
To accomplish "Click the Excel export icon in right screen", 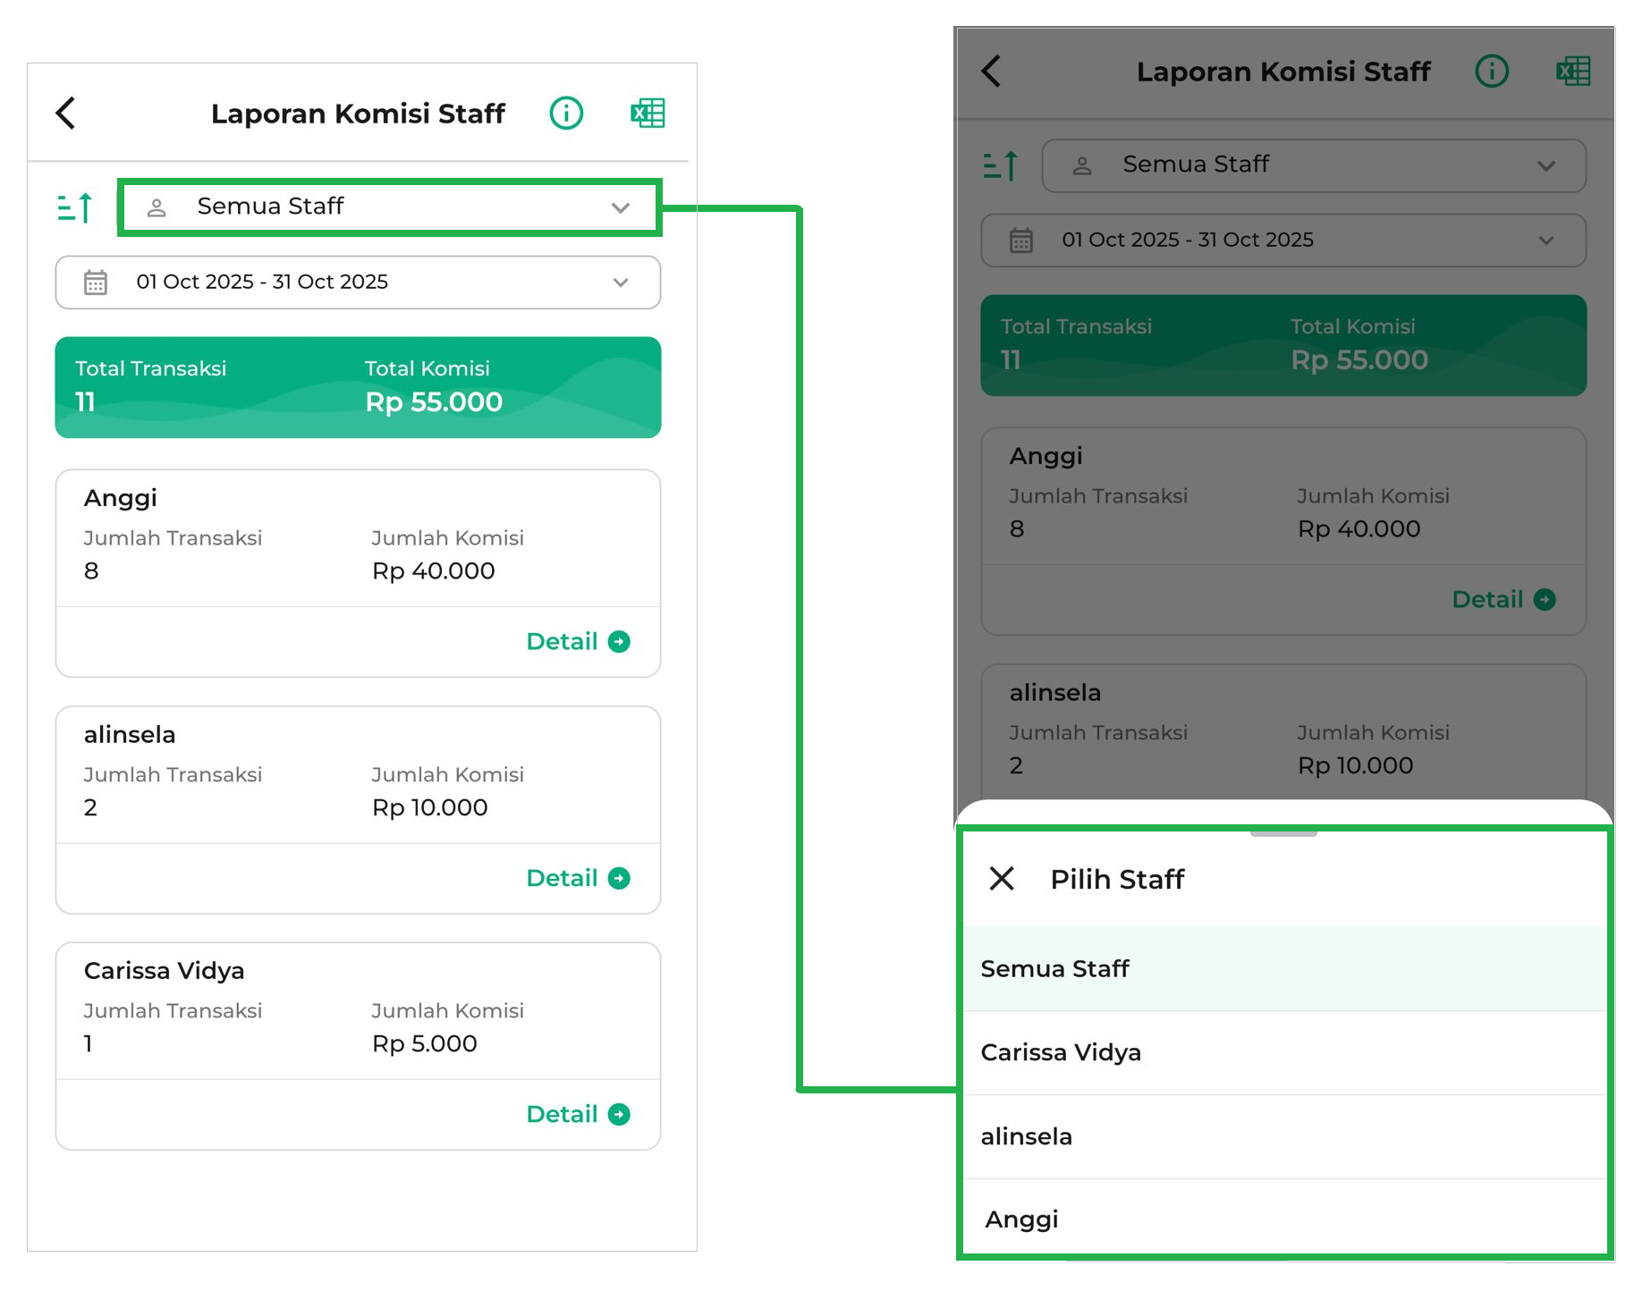I will click(x=1572, y=72).
